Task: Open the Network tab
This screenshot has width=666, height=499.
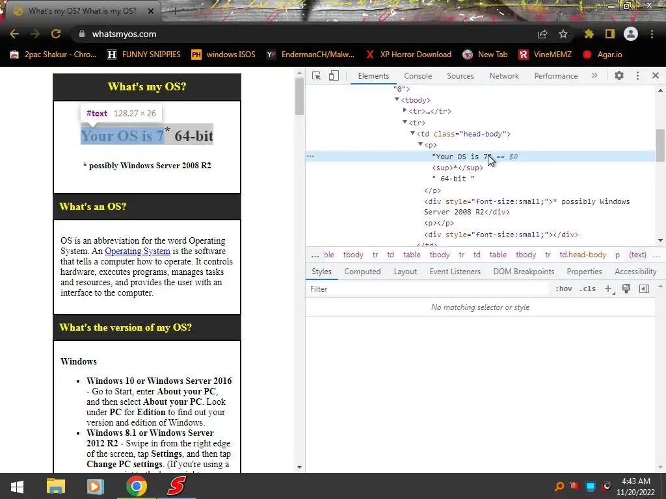Action: (x=504, y=76)
